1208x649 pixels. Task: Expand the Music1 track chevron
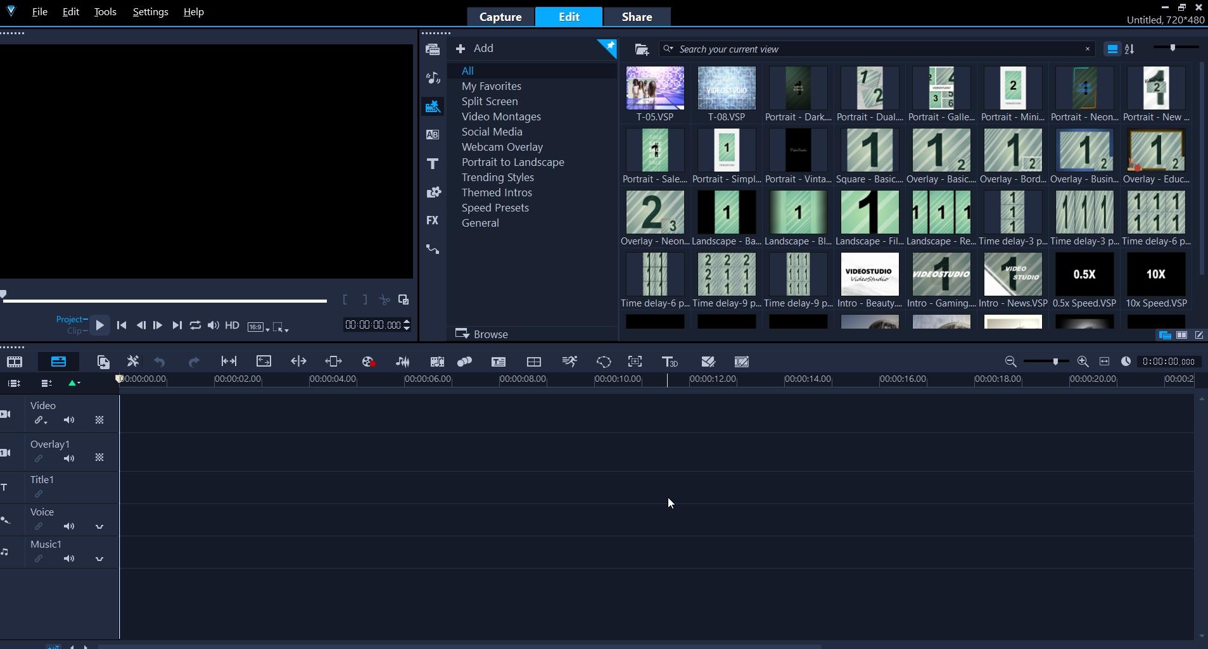coord(99,559)
